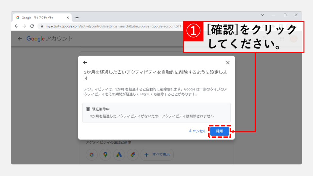This screenshot has height=176, width=313.
Task: Minimize the Chrome window
Action: [x=274, y=15]
